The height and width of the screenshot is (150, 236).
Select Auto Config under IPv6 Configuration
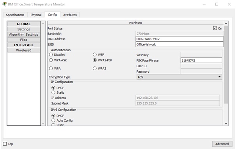tap(53, 120)
